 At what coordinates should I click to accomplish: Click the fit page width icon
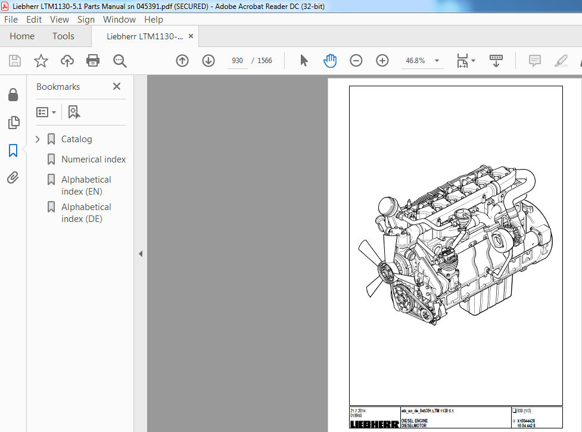462,61
